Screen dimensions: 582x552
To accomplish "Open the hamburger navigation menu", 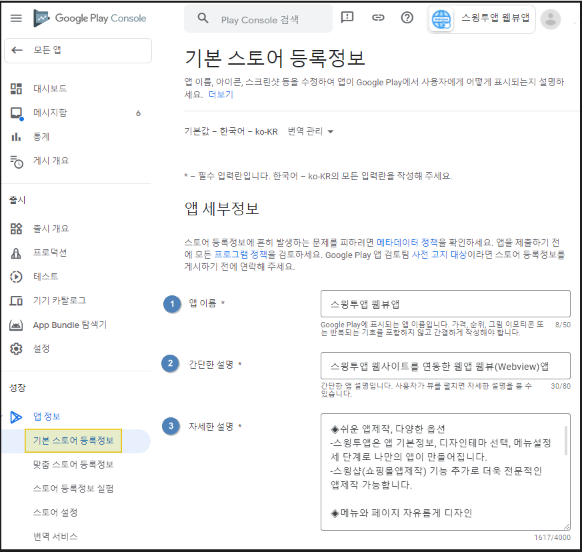I will [16, 18].
